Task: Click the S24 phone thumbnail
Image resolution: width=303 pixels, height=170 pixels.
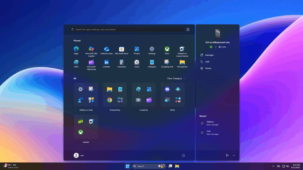Action: click(x=217, y=34)
